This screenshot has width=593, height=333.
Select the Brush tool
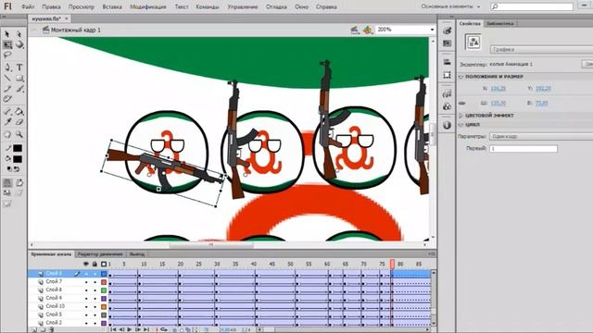pos(19,89)
